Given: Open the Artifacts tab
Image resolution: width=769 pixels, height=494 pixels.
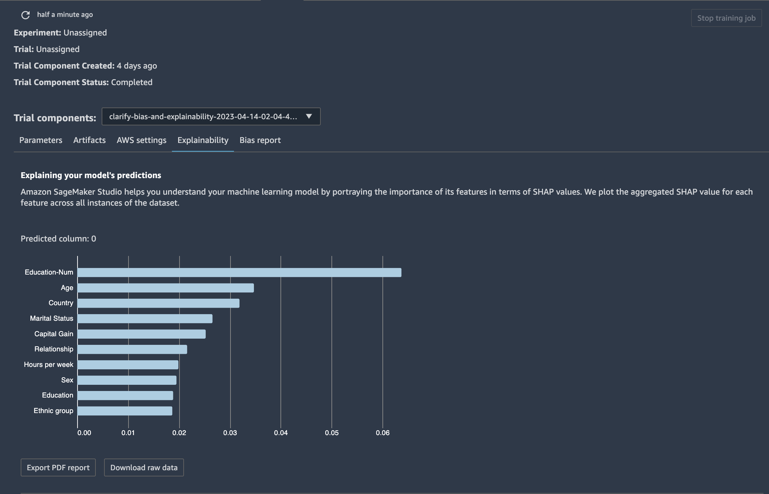Looking at the screenshot, I should [x=90, y=140].
